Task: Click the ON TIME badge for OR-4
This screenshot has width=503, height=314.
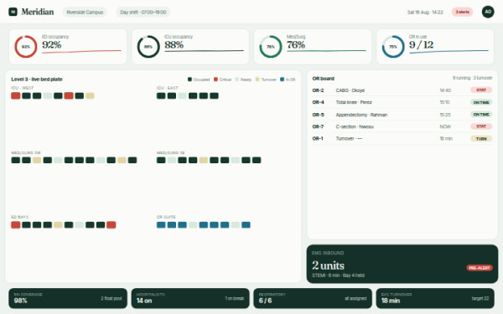Action: click(481, 102)
